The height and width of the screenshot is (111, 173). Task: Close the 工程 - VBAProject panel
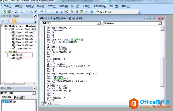click(35, 16)
